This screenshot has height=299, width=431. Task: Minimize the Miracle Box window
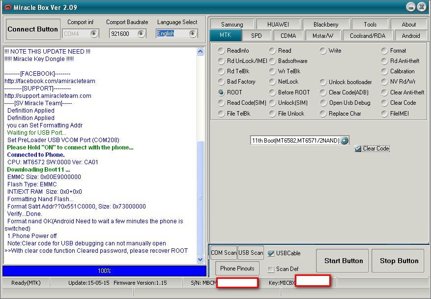pos(411,7)
